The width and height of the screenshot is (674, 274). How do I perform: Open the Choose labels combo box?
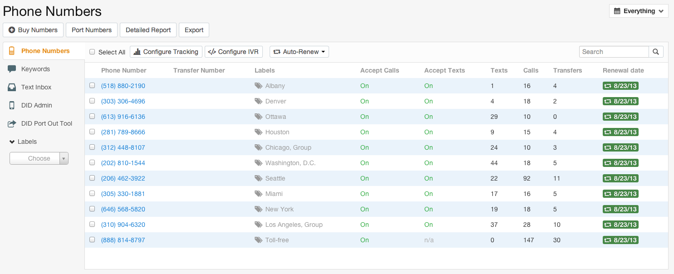pyautogui.click(x=39, y=158)
